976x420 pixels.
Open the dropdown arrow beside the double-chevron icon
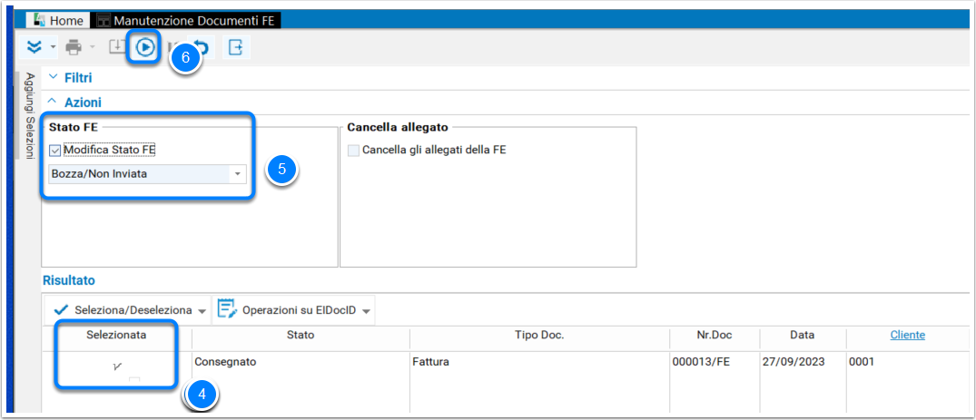pos(53,47)
